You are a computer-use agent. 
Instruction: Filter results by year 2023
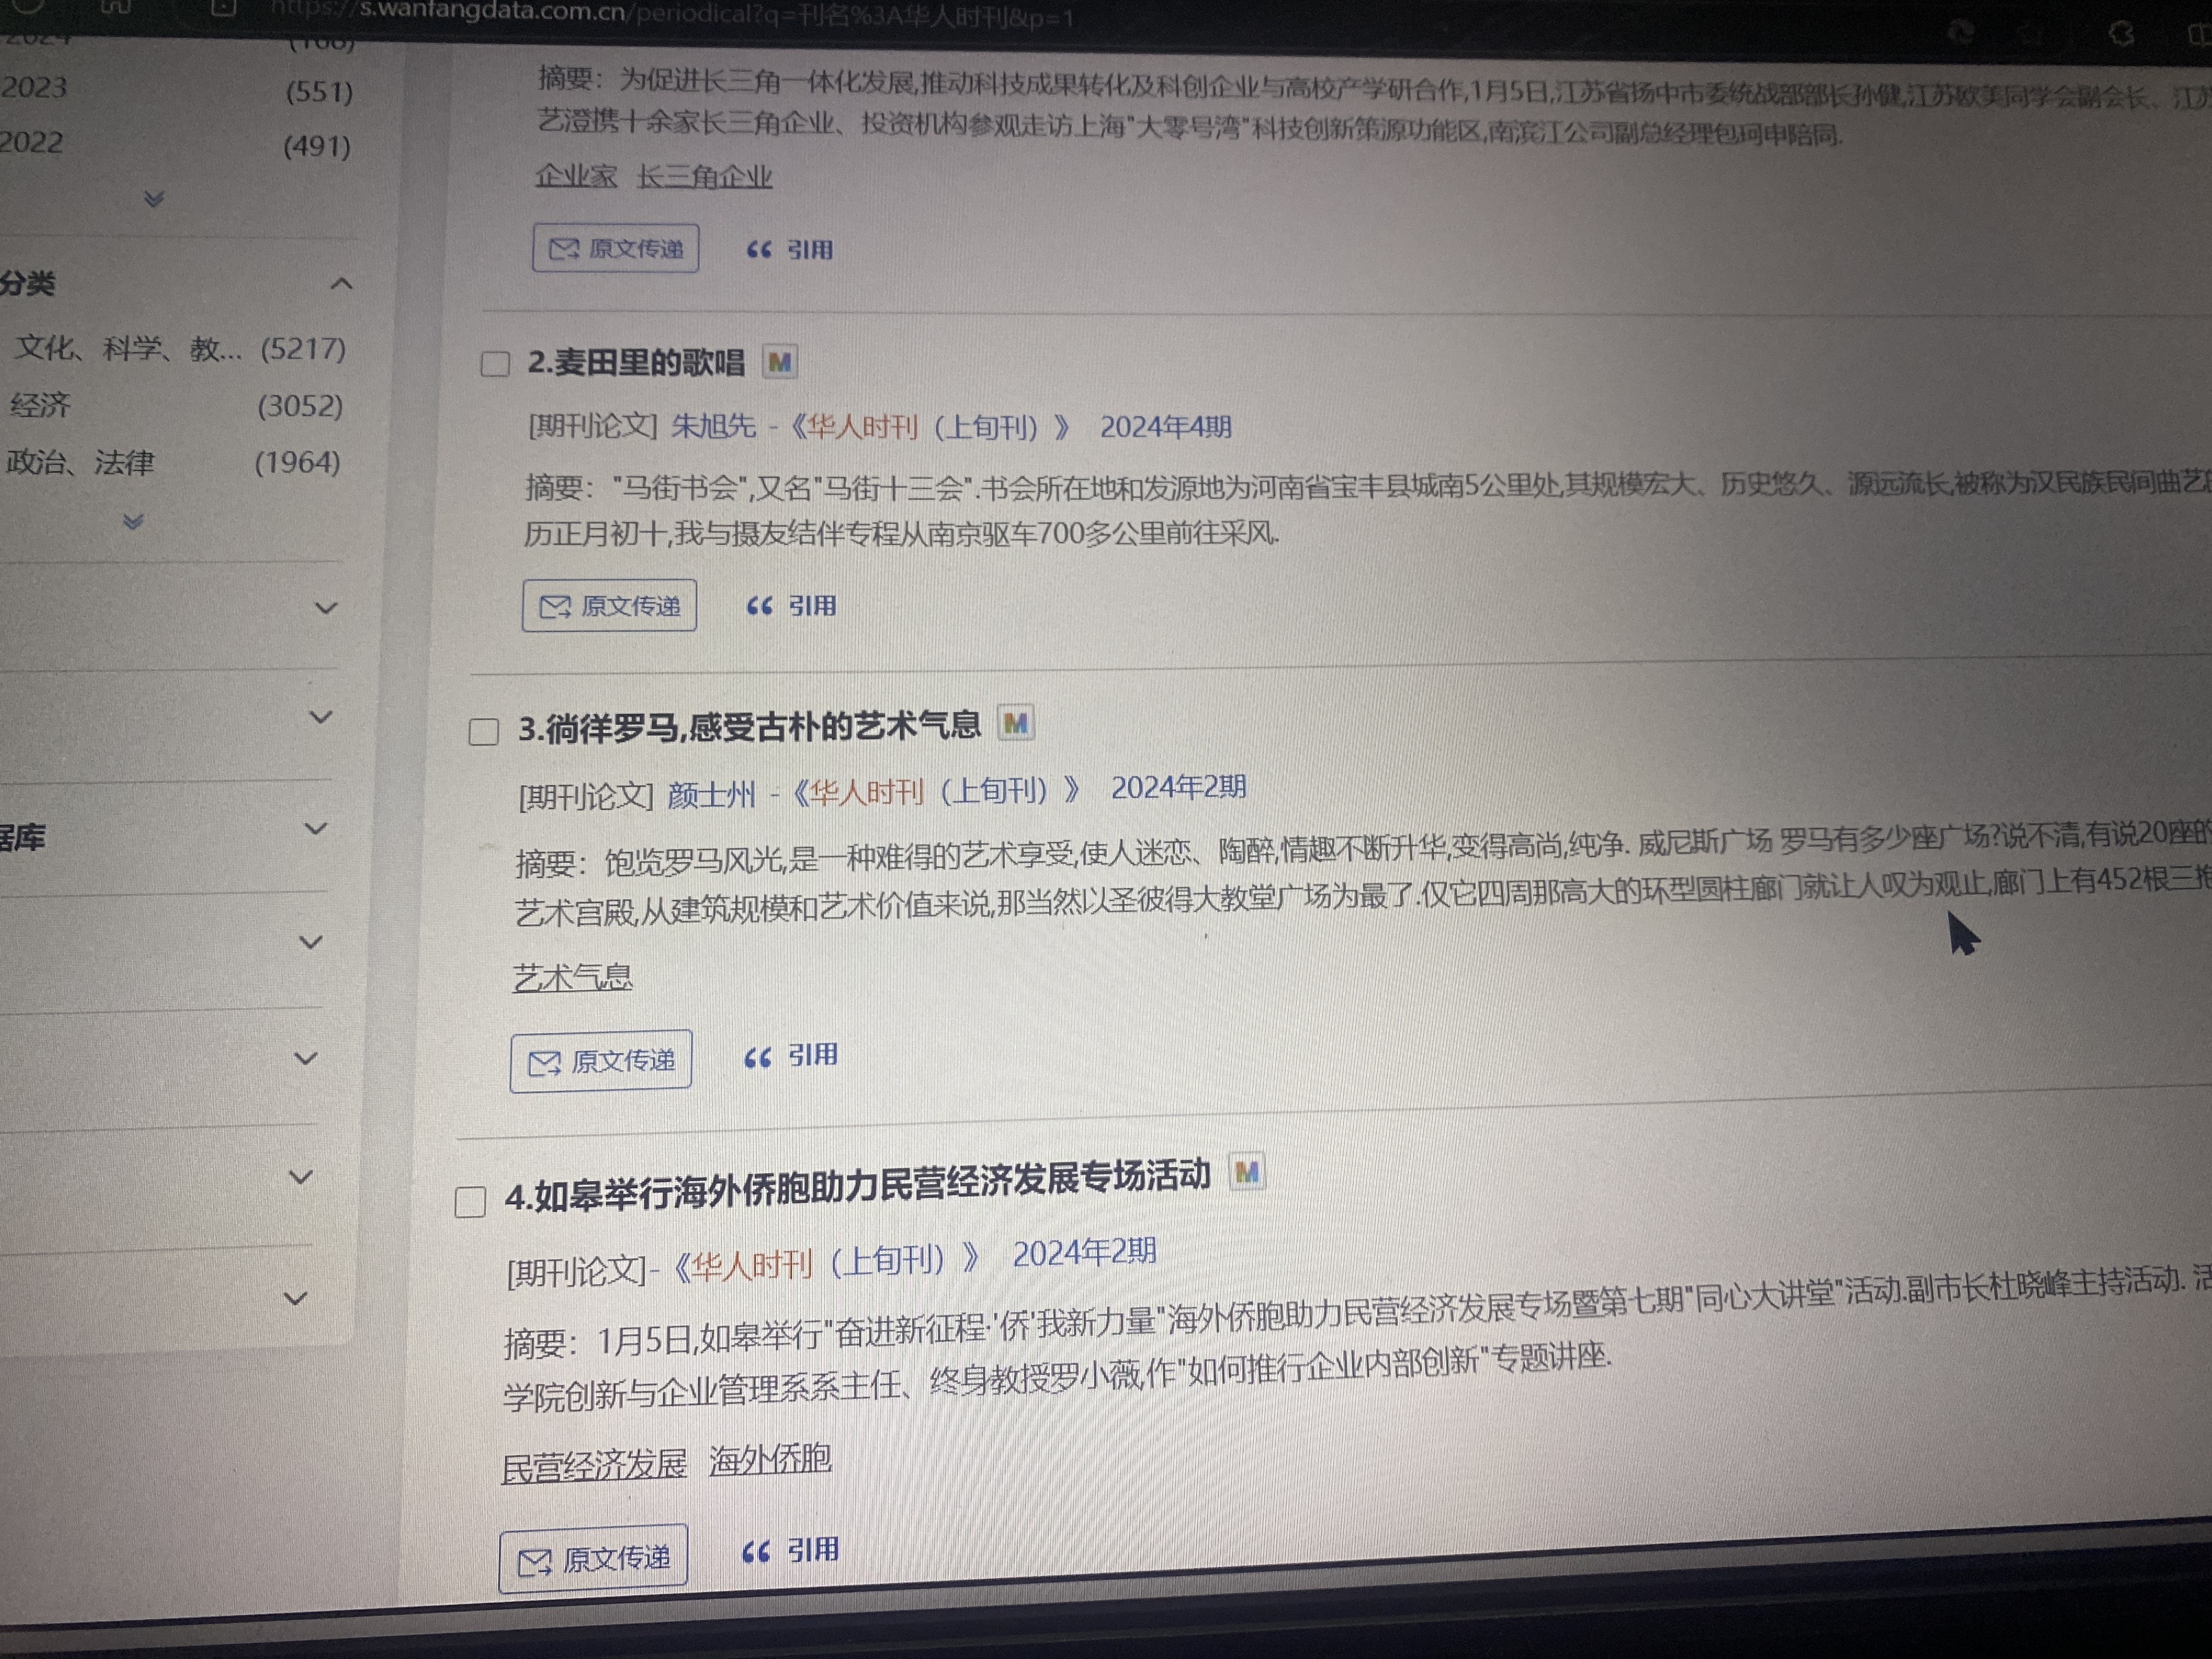pos(35,88)
